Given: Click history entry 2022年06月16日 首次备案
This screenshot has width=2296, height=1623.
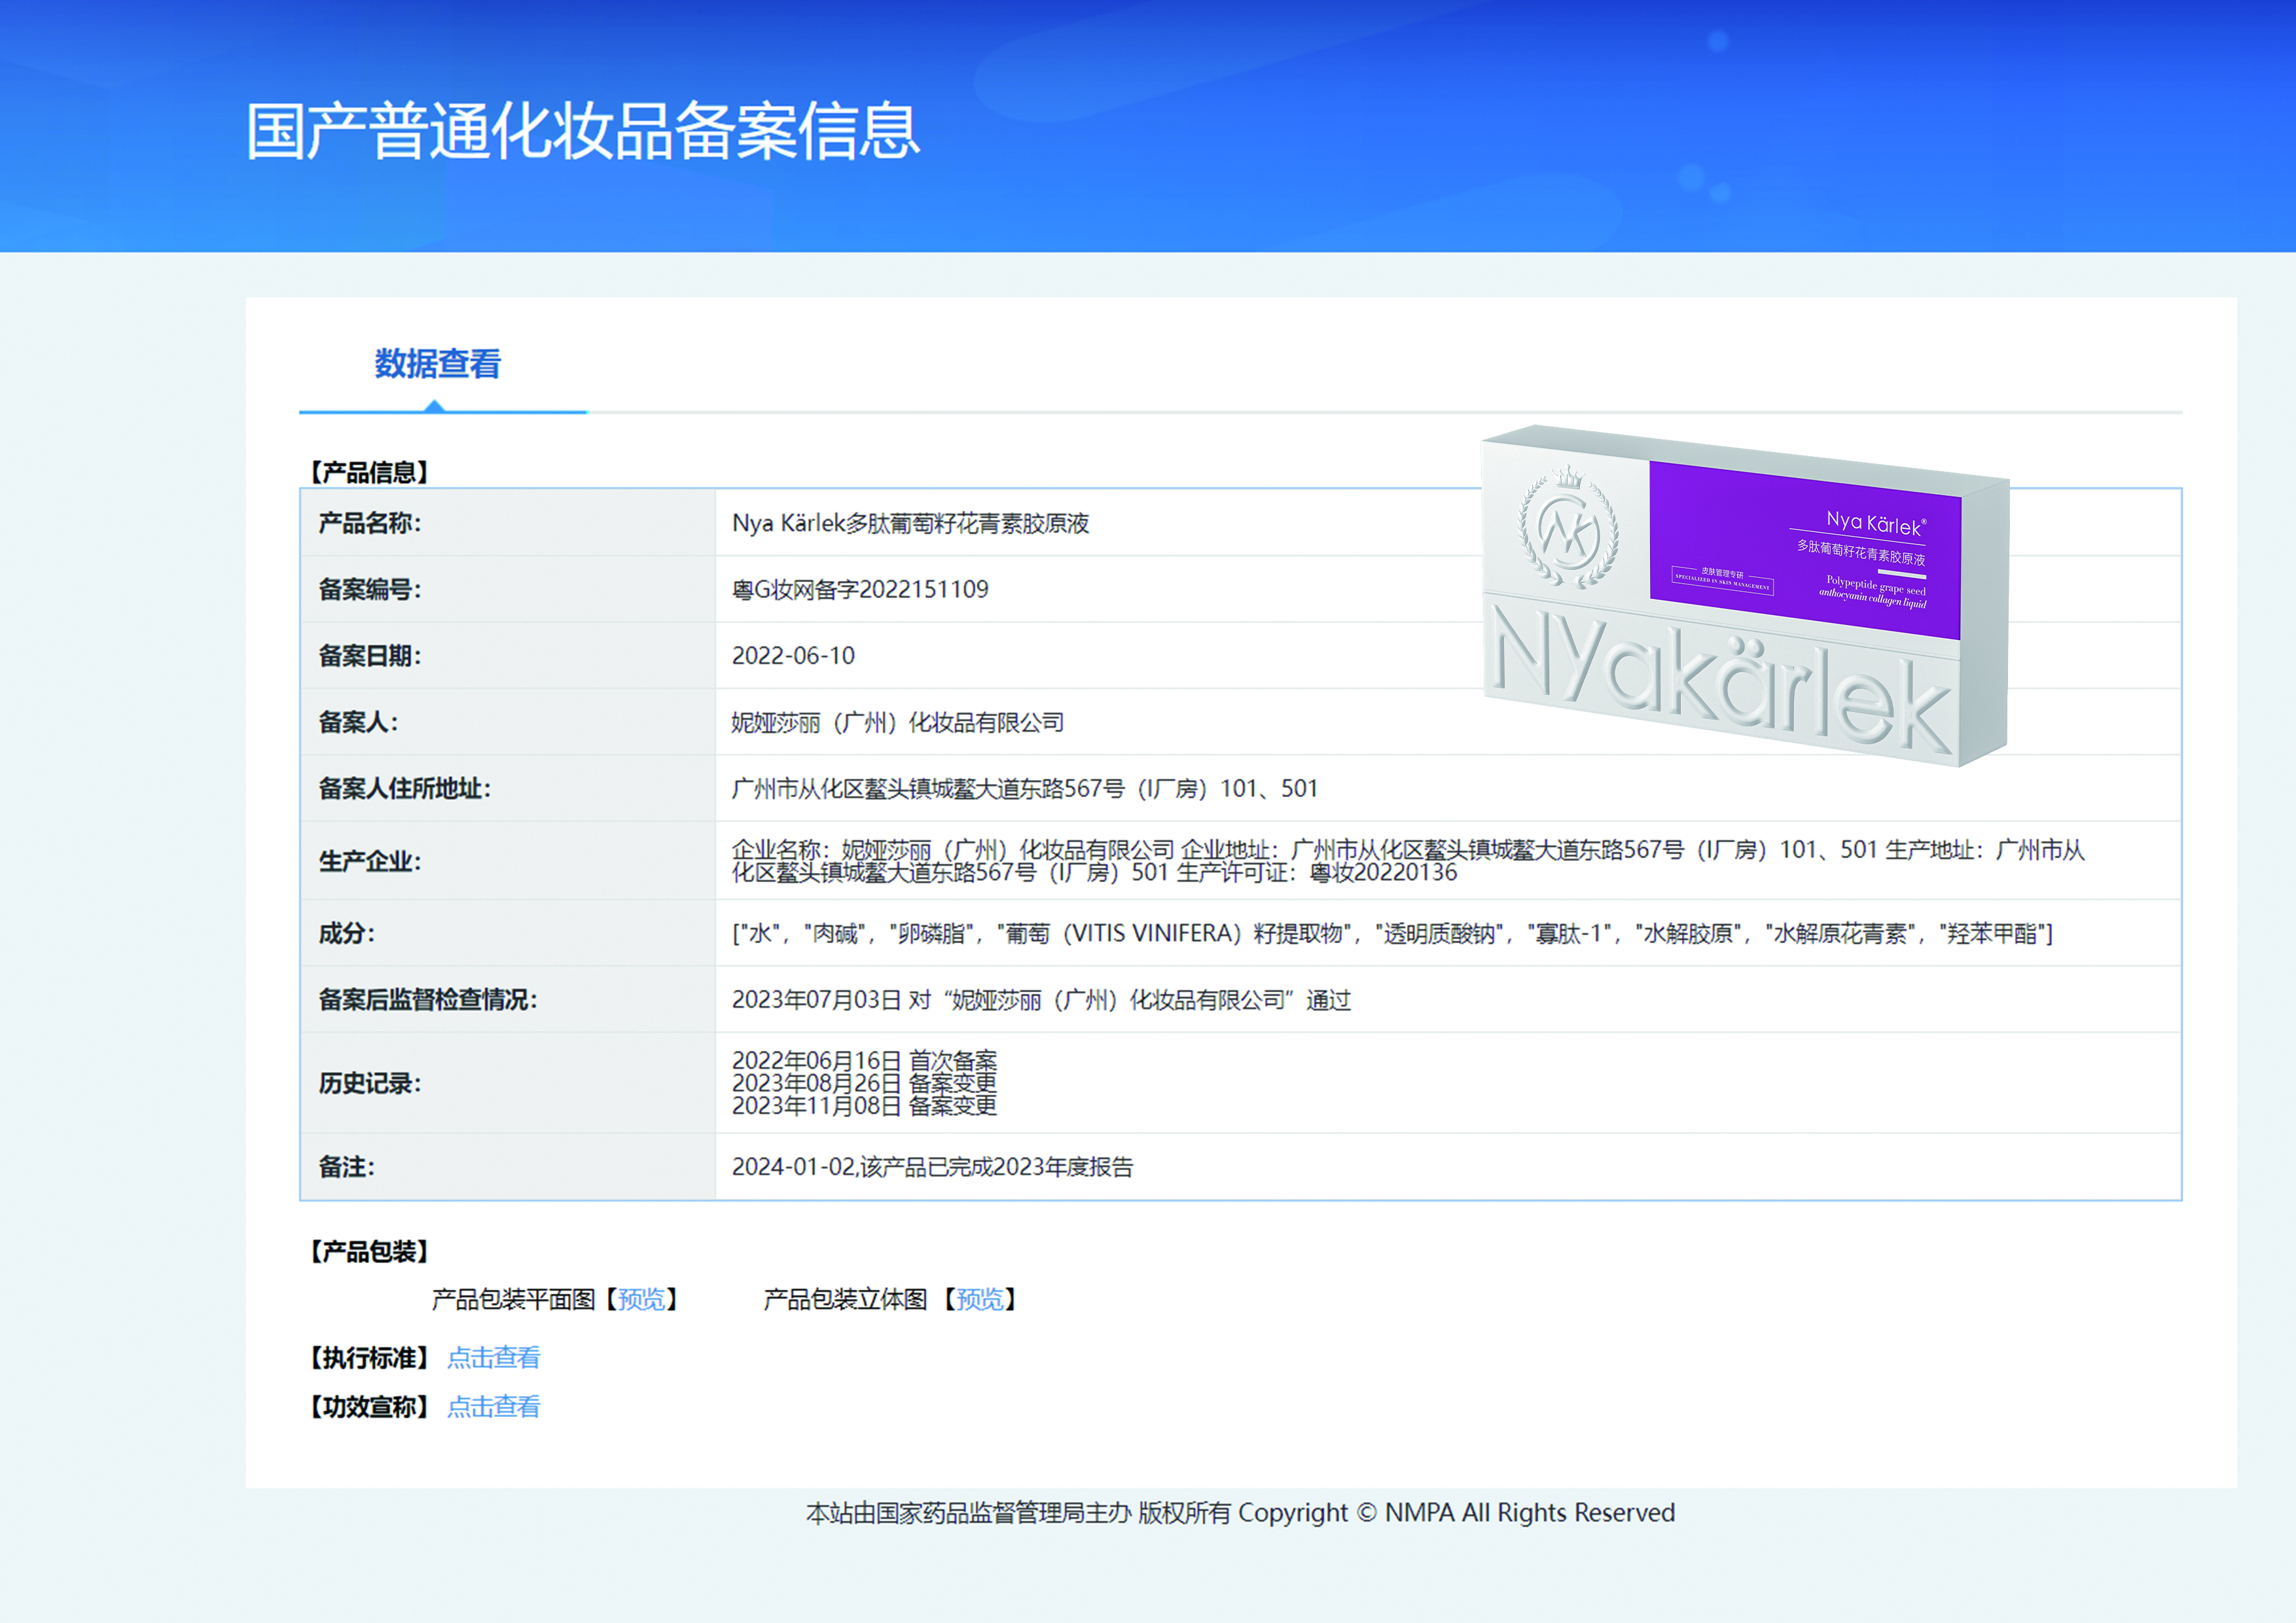Looking at the screenshot, I should [x=864, y=1060].
